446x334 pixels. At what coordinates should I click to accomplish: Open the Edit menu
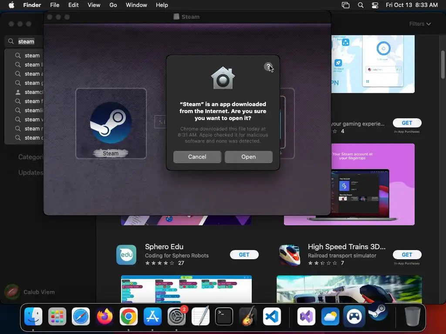pos(73,5)
